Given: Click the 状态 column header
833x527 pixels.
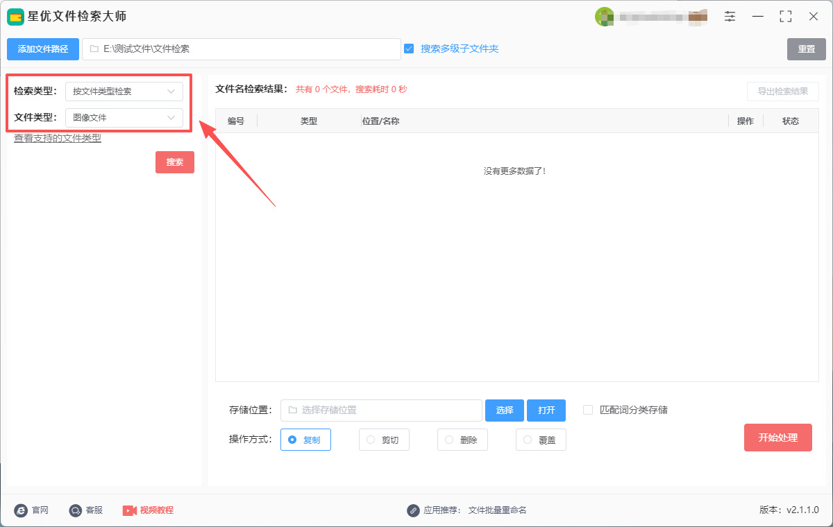Looking at the screenshot, I should pos(791,121).
